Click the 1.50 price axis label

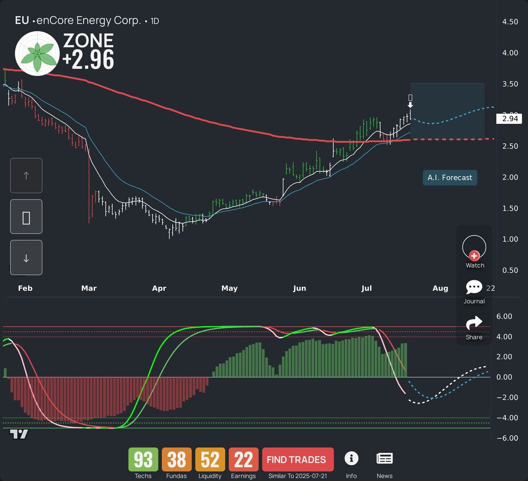point(510,208)
